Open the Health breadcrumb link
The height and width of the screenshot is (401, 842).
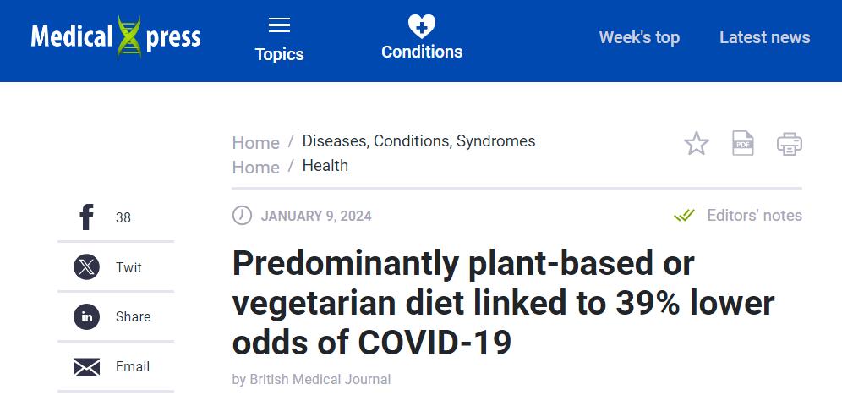click(325, 166)
